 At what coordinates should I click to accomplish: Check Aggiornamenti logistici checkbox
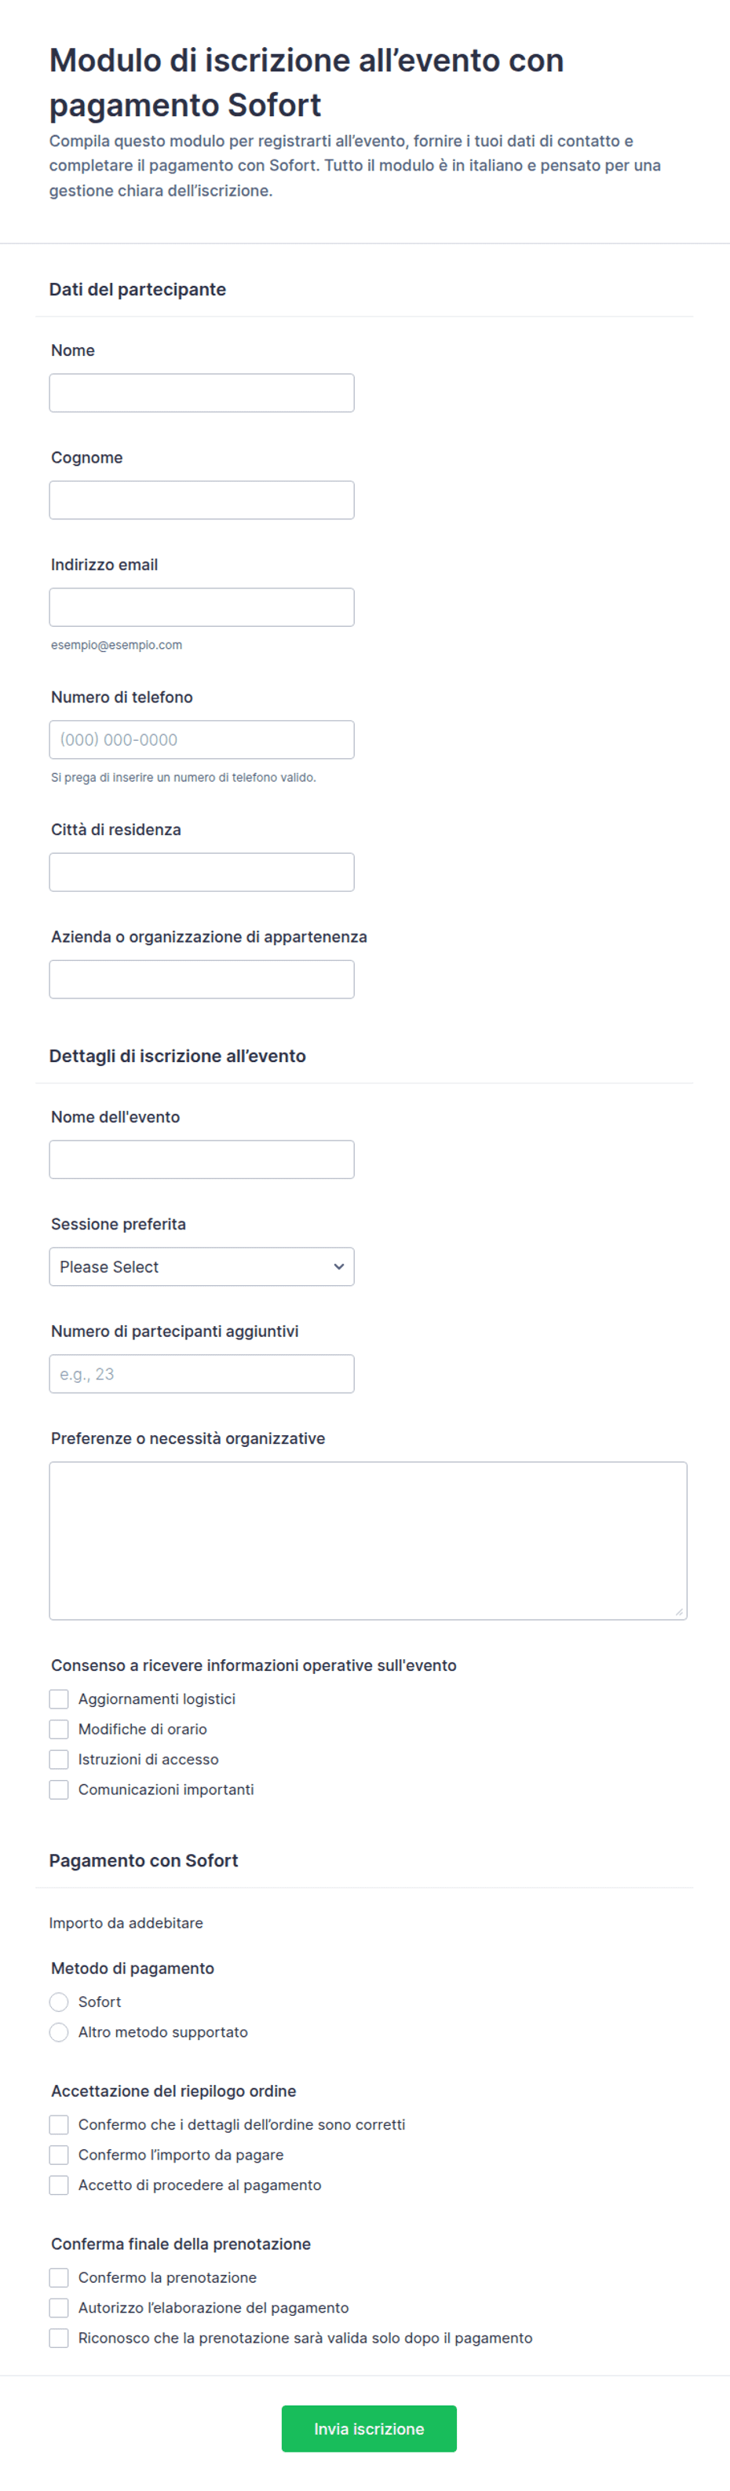click(x=59, y=1699)
